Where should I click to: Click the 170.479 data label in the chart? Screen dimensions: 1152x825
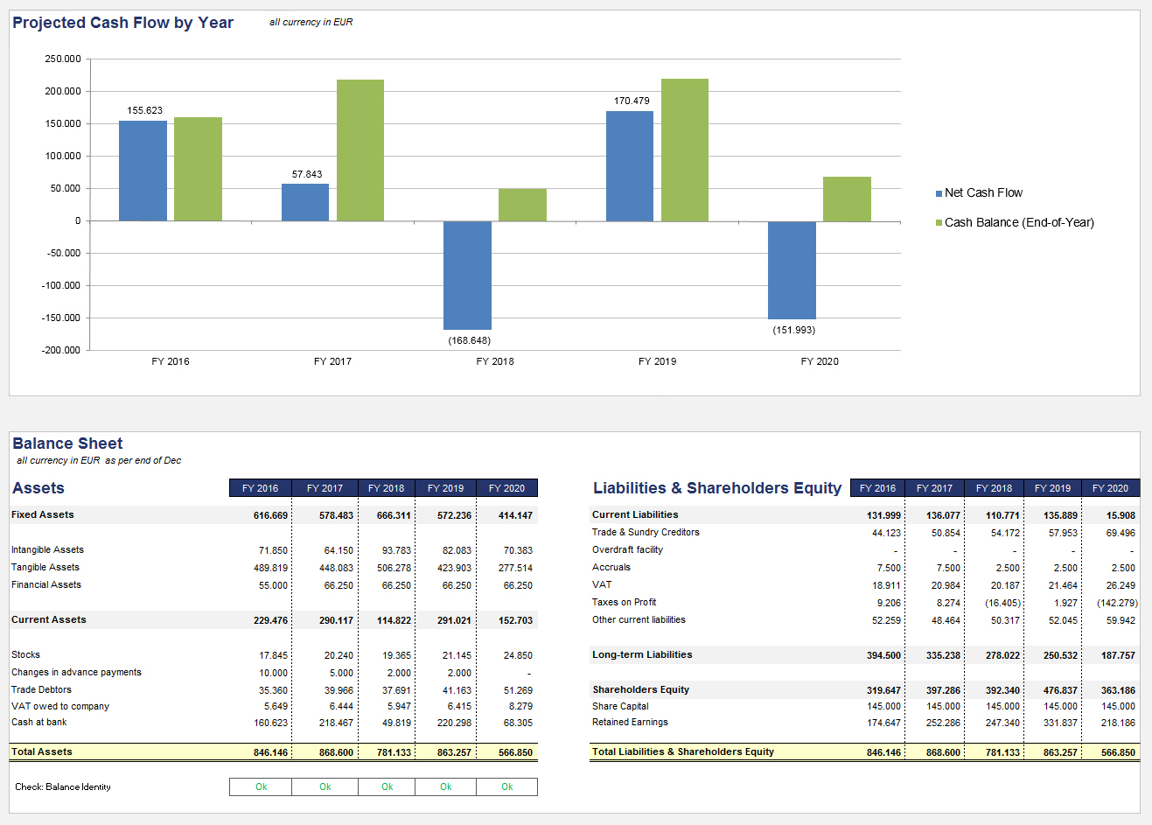(632, 101)
